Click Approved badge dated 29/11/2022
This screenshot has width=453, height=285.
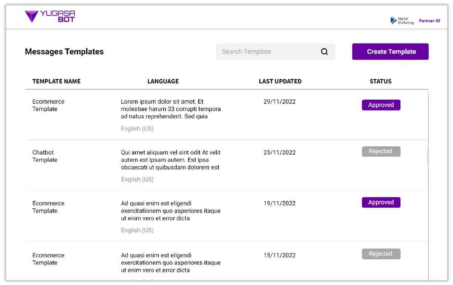click(x=381, y=105)
